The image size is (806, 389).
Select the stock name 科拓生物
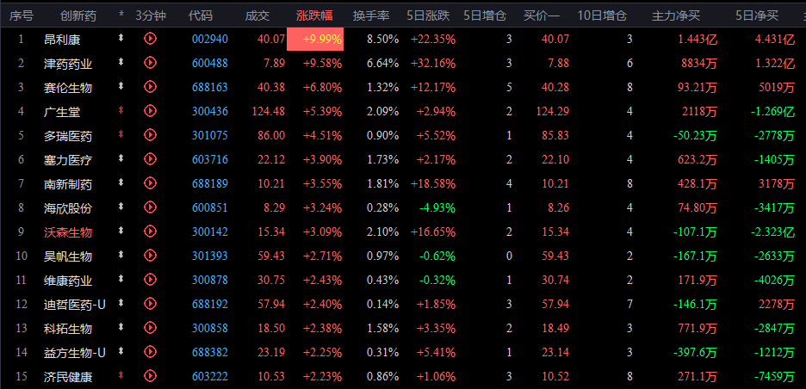68,329
